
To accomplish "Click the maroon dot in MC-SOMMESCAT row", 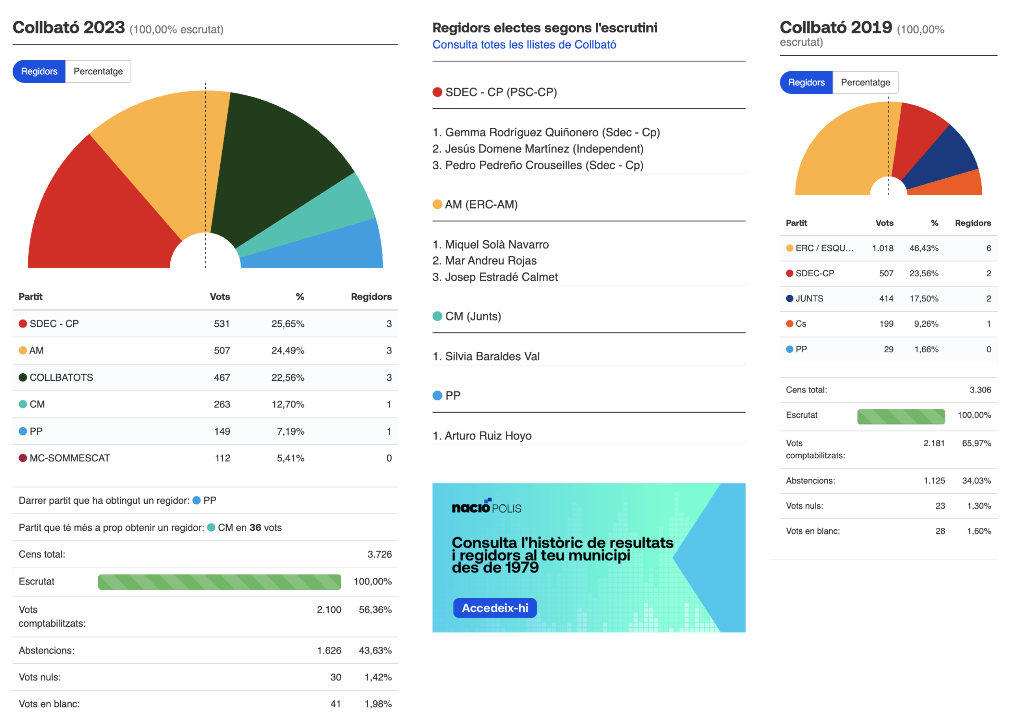I will [x=23, y=458].
